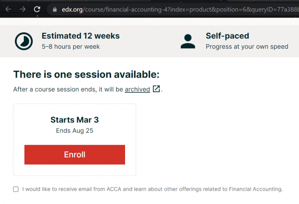
Task: Click the external link icon beside archived
Action: click(156, 89)
